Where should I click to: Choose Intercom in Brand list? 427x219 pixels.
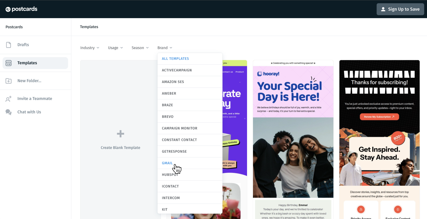tap(190, 198)
